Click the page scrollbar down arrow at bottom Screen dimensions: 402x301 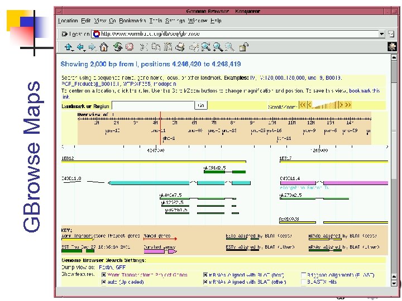pyautogui.click(x=394, y=283)
